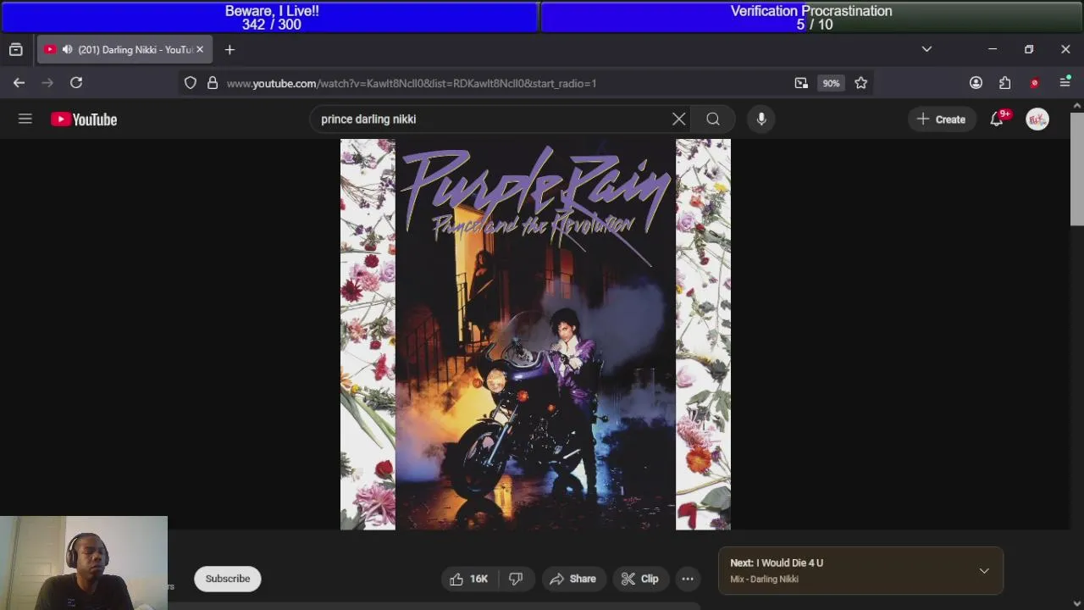The width and height of the screenshot is (1084, 610).
Task: Subscribe to the channel
Action: (228, 579)
